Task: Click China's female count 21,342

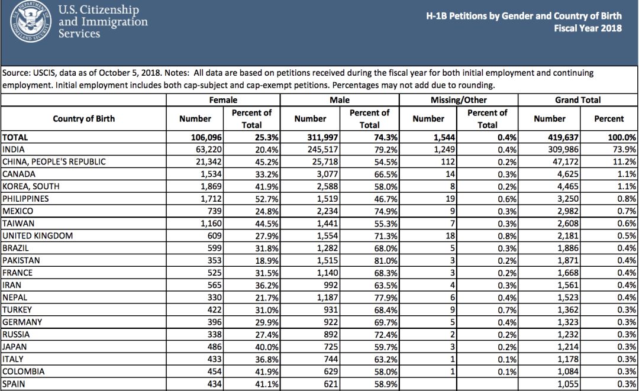Action: pos(209,161)
